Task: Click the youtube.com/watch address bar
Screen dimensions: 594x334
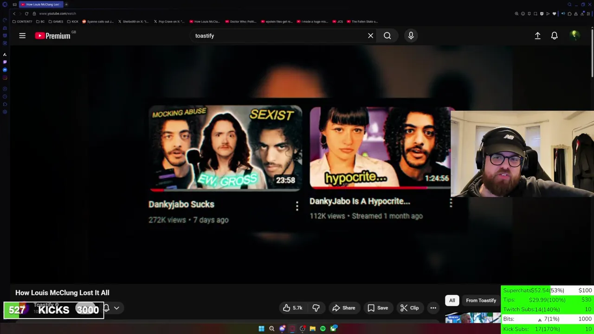Action: click(58, 13)
